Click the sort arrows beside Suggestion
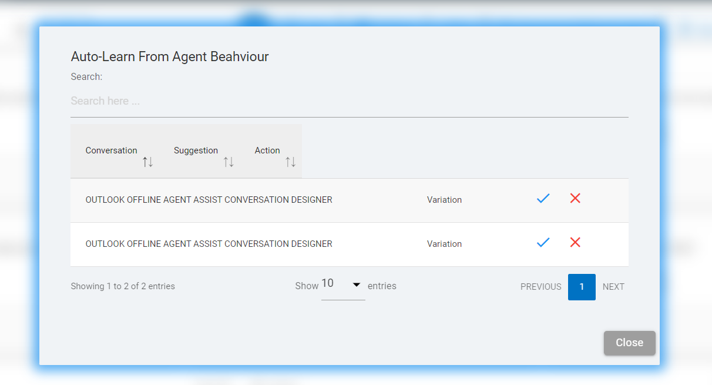This screenshot has height=385, width=712. (x=229, y=162)
